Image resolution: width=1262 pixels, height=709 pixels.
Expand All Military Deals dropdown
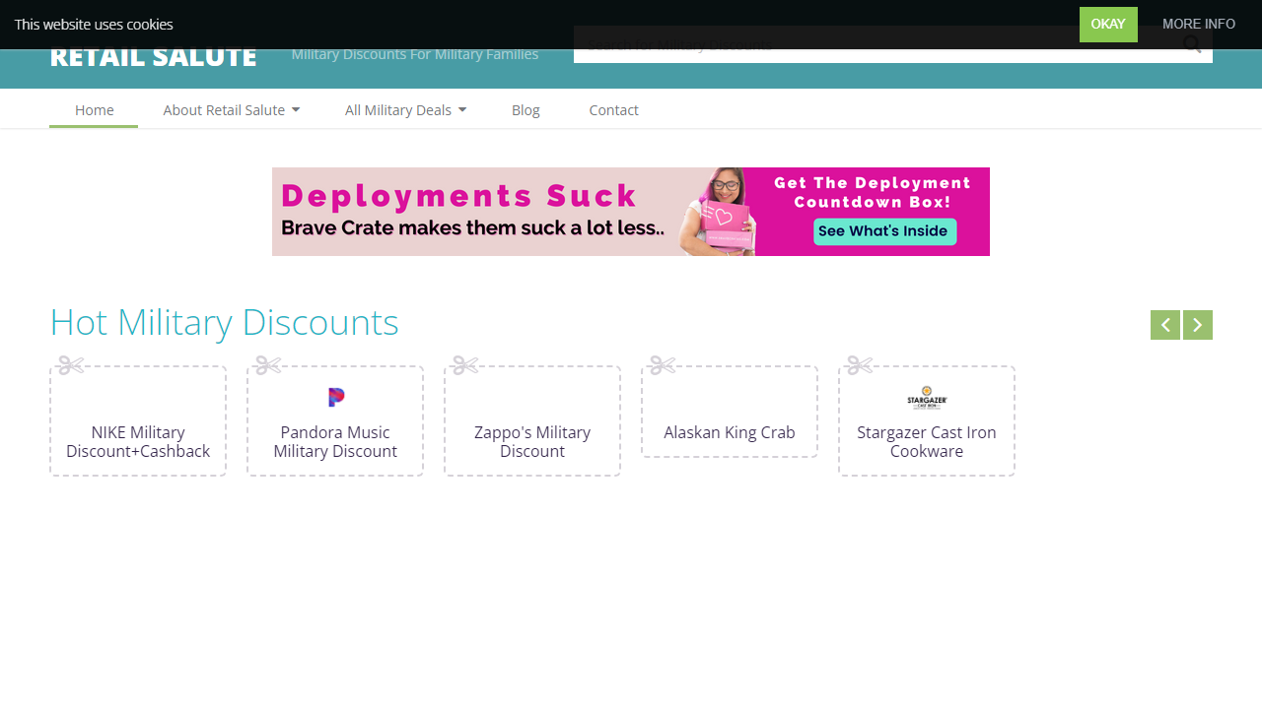(x=405, y=110)
